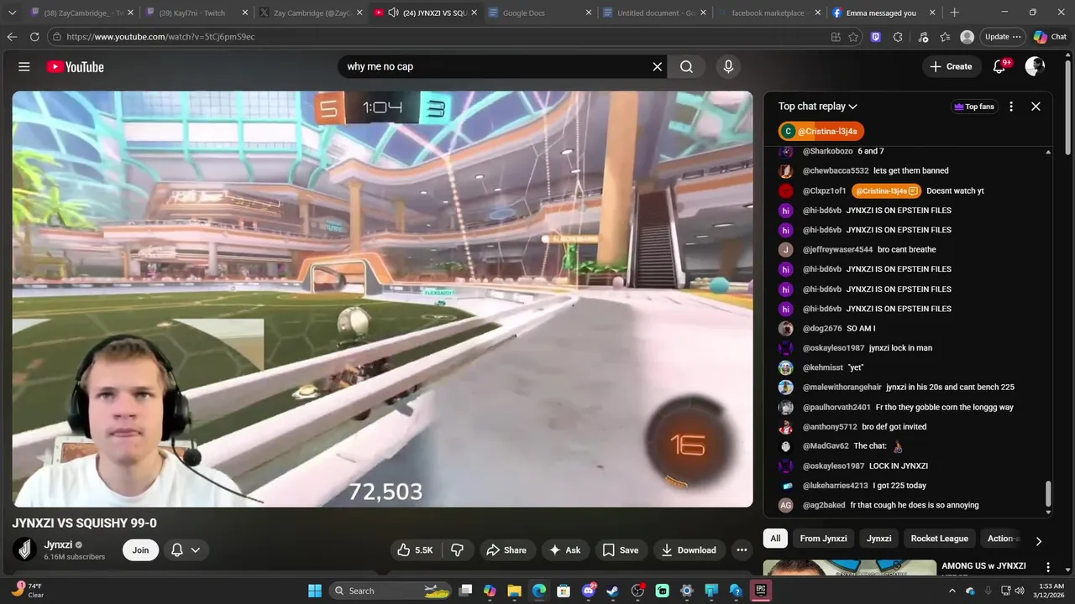
Task: Select the All filter chip
Action: [775, 539]
